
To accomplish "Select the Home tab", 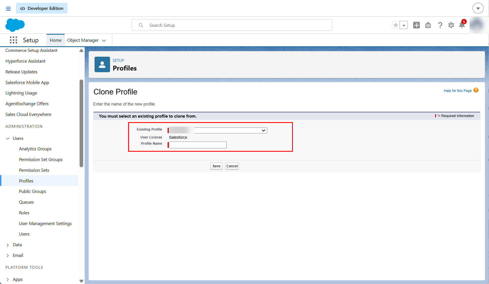I will (56, 40).
